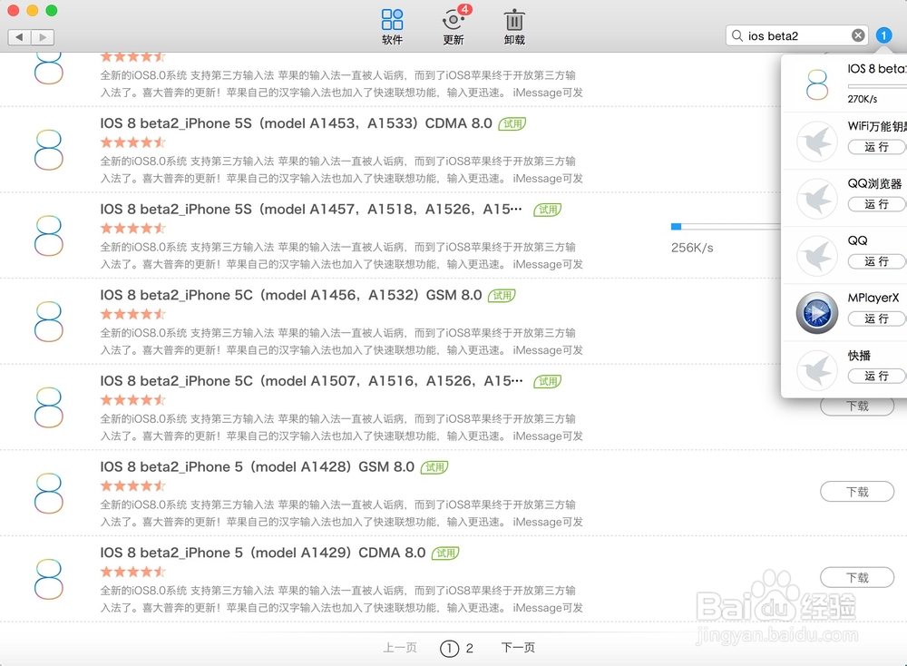The width and height of the screenshot is (907, 666).
Task: Run QQ浏览器 from downloads popup
Action: click(x=876, y=204)
